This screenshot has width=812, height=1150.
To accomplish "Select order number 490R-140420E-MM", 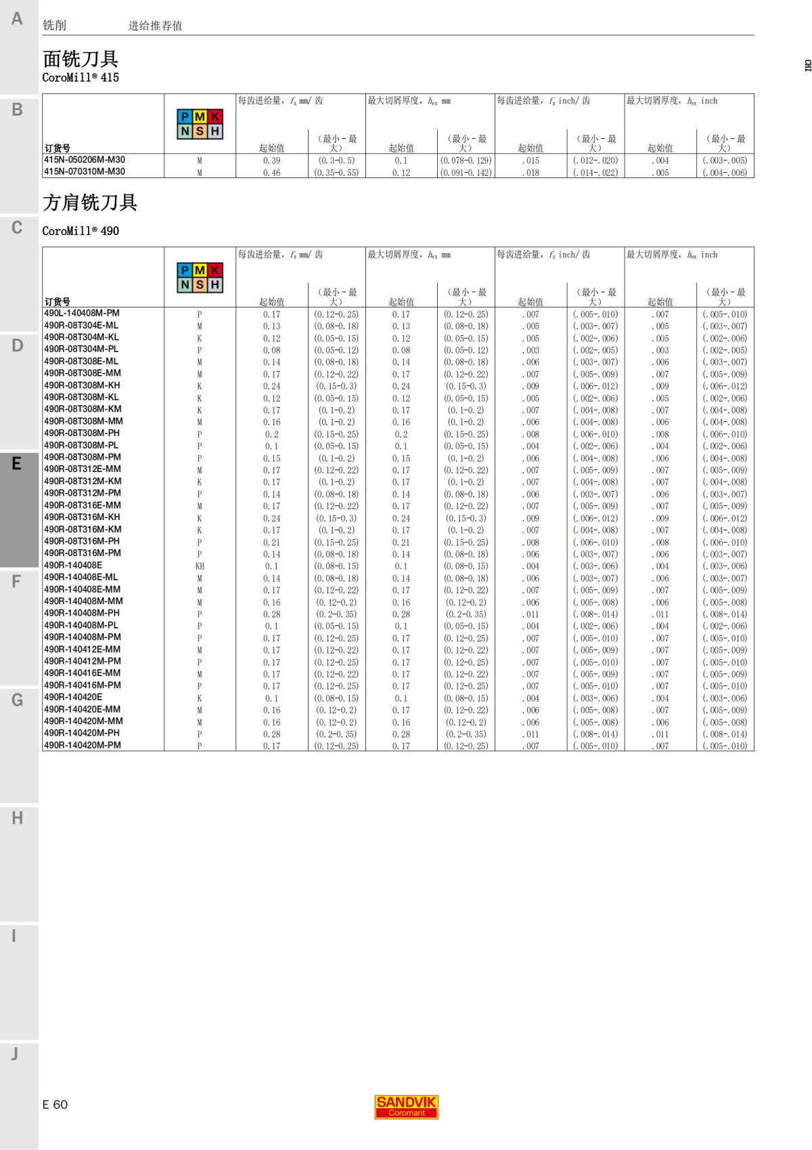I will point(82,709).
